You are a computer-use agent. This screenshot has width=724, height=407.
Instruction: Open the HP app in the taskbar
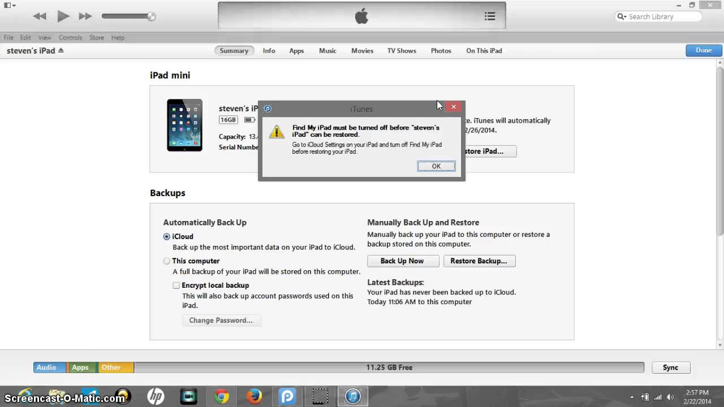156,396
